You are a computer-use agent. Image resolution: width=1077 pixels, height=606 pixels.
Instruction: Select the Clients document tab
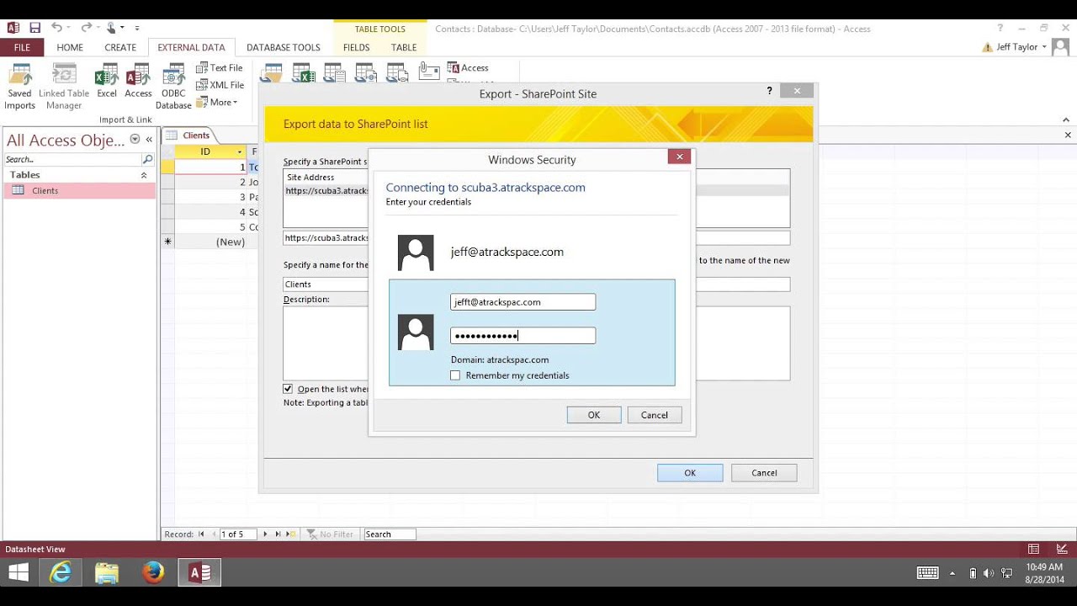189,136
